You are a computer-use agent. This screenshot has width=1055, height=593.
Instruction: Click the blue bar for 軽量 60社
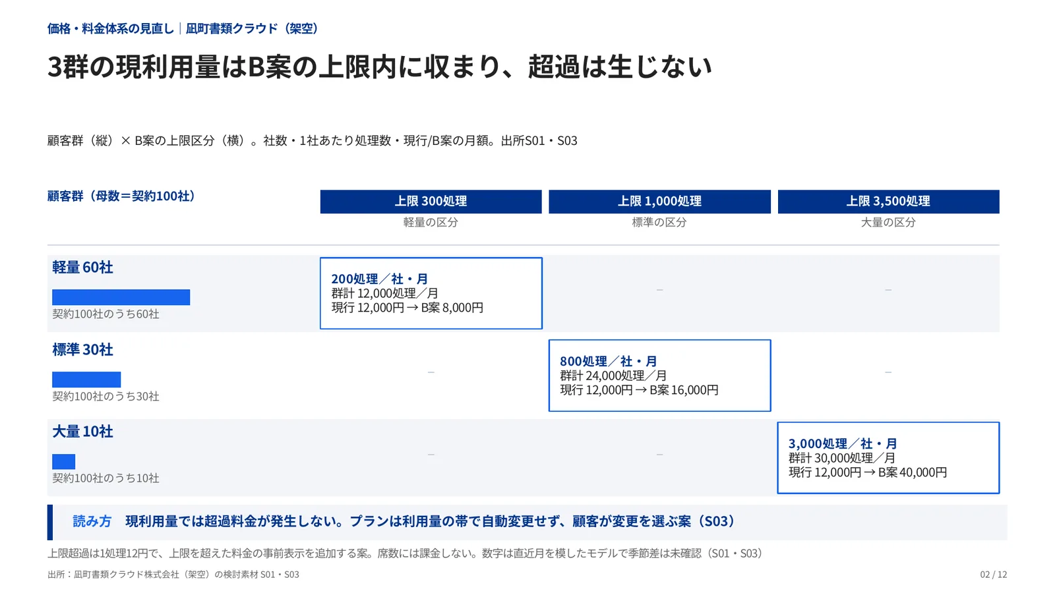121,297
